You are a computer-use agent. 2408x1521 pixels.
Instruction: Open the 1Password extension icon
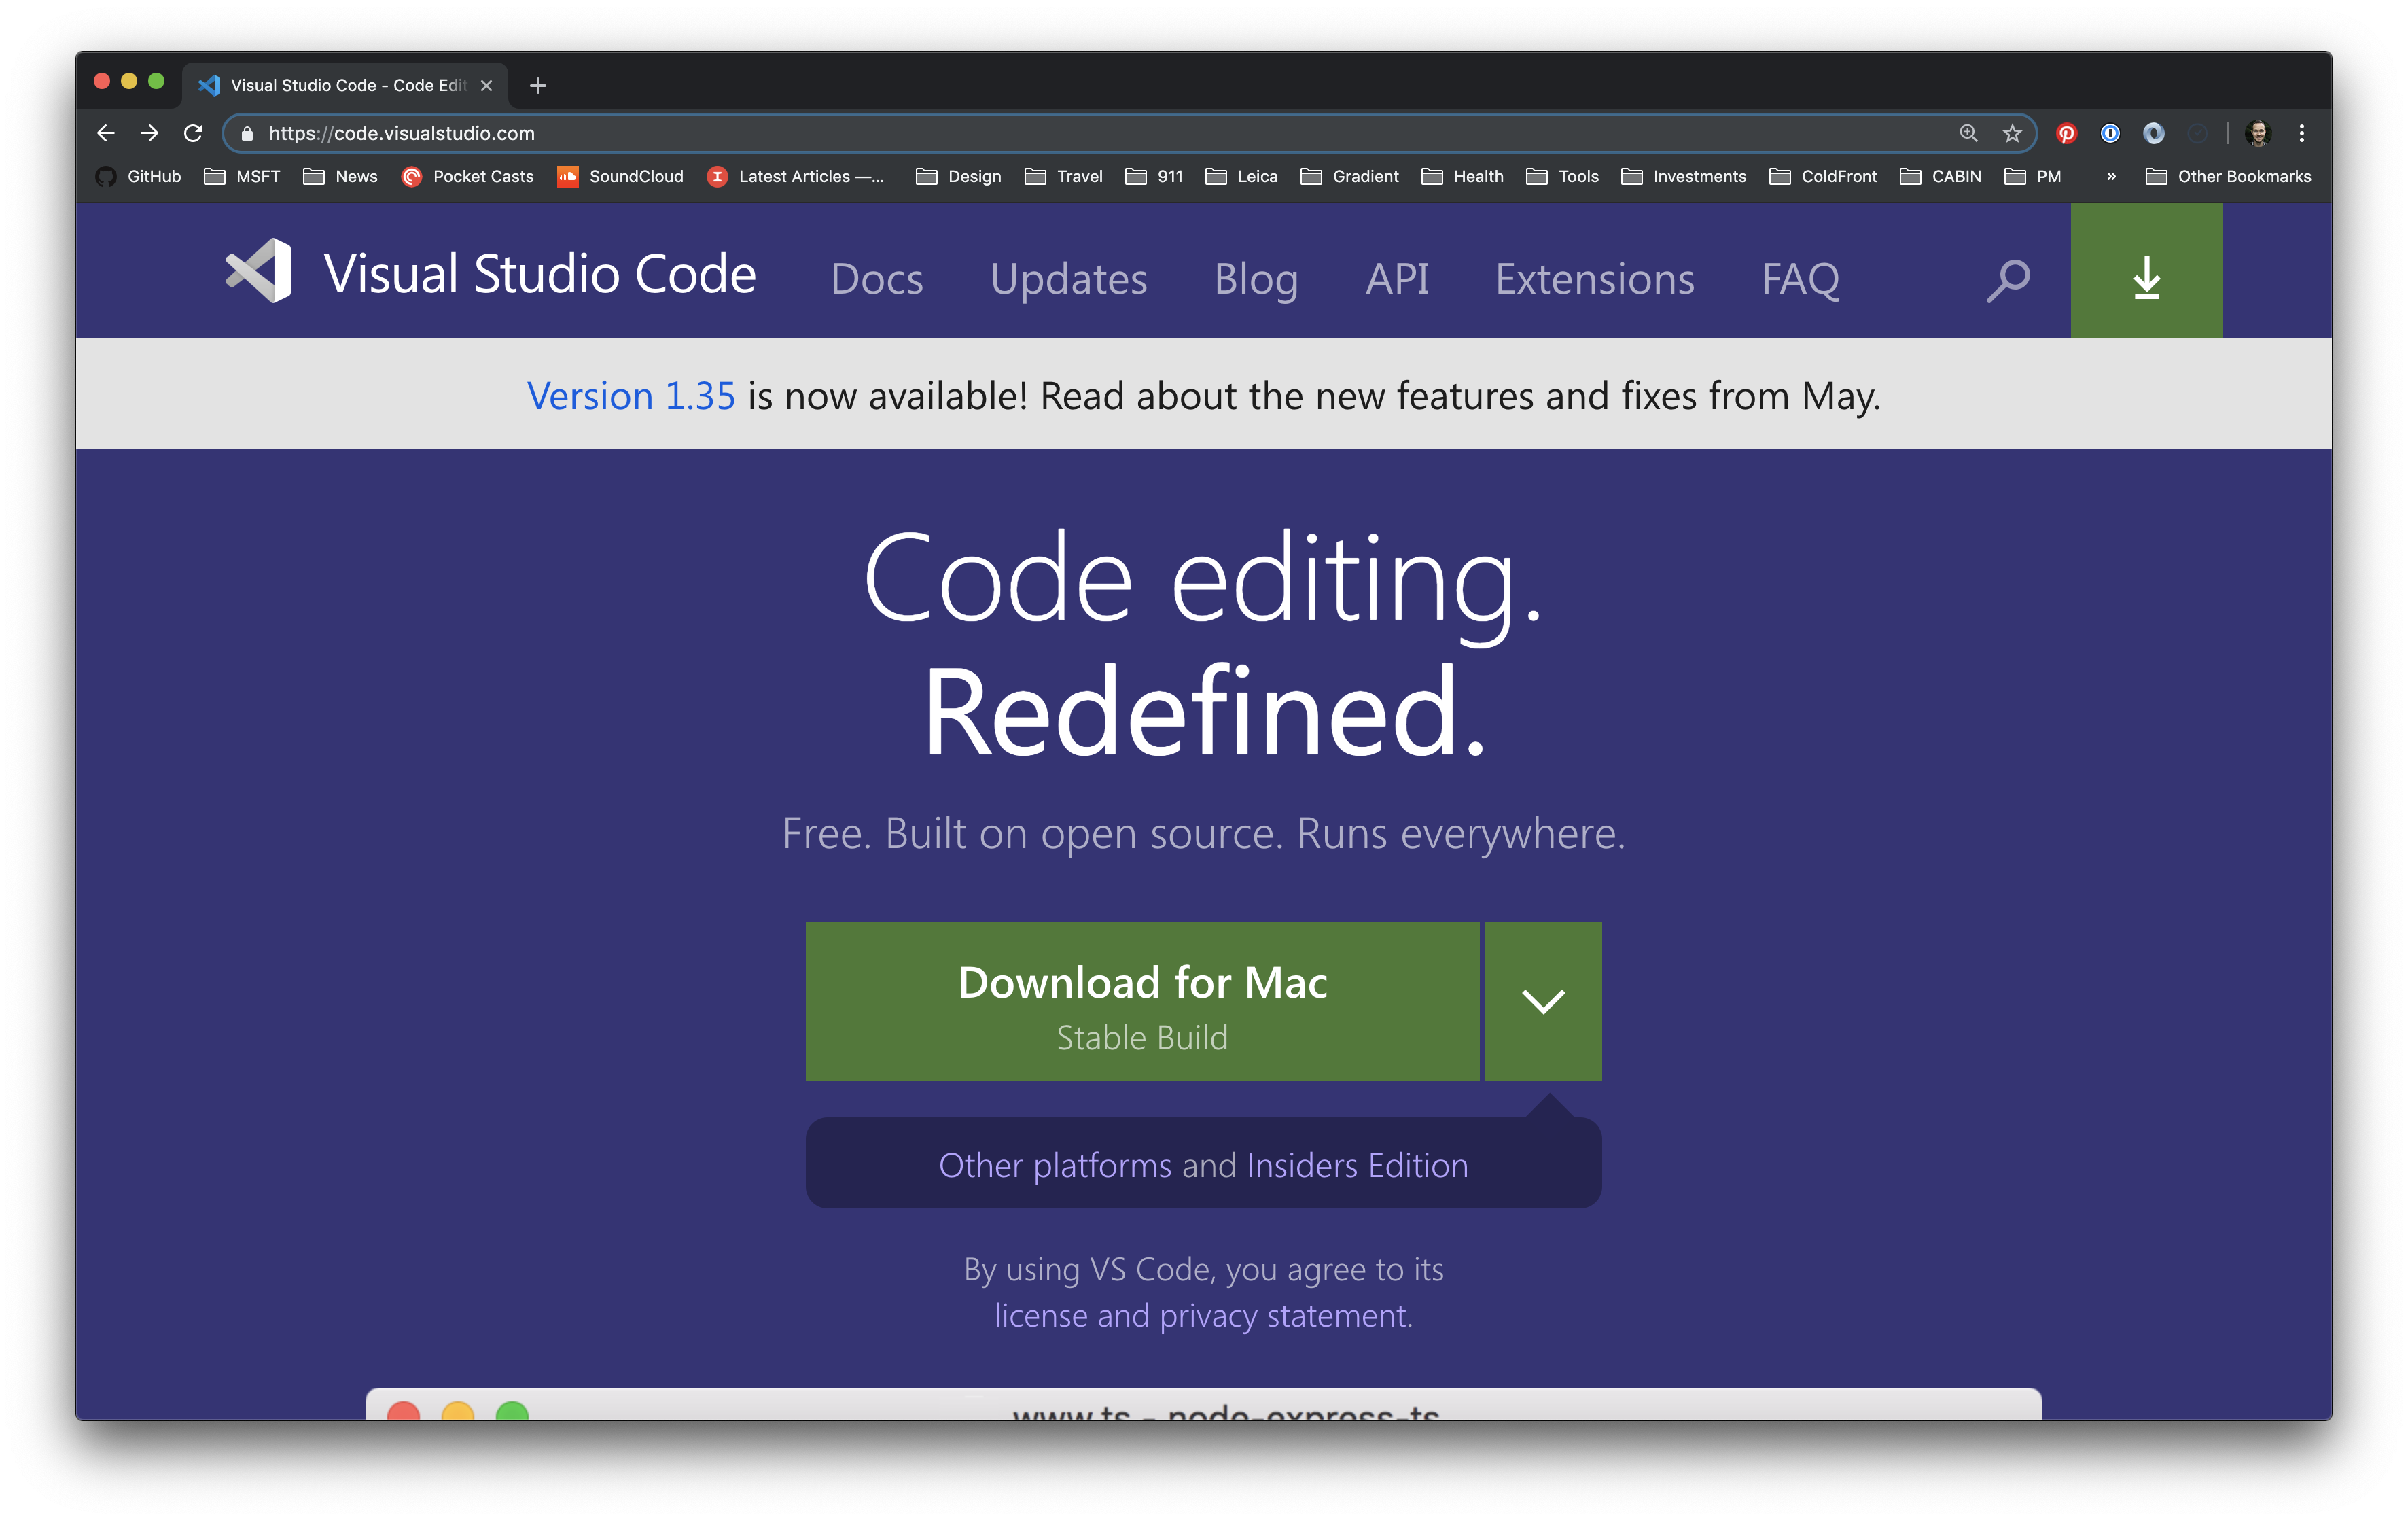click(x=2110, y=134)
